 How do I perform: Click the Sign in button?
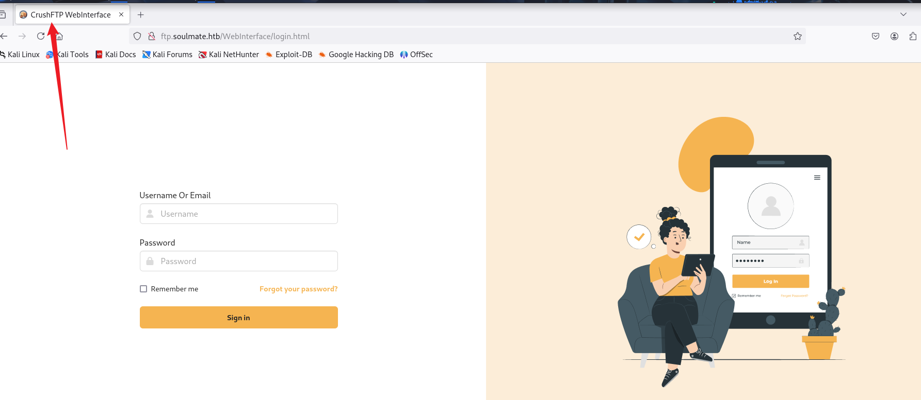coord(239,318)
